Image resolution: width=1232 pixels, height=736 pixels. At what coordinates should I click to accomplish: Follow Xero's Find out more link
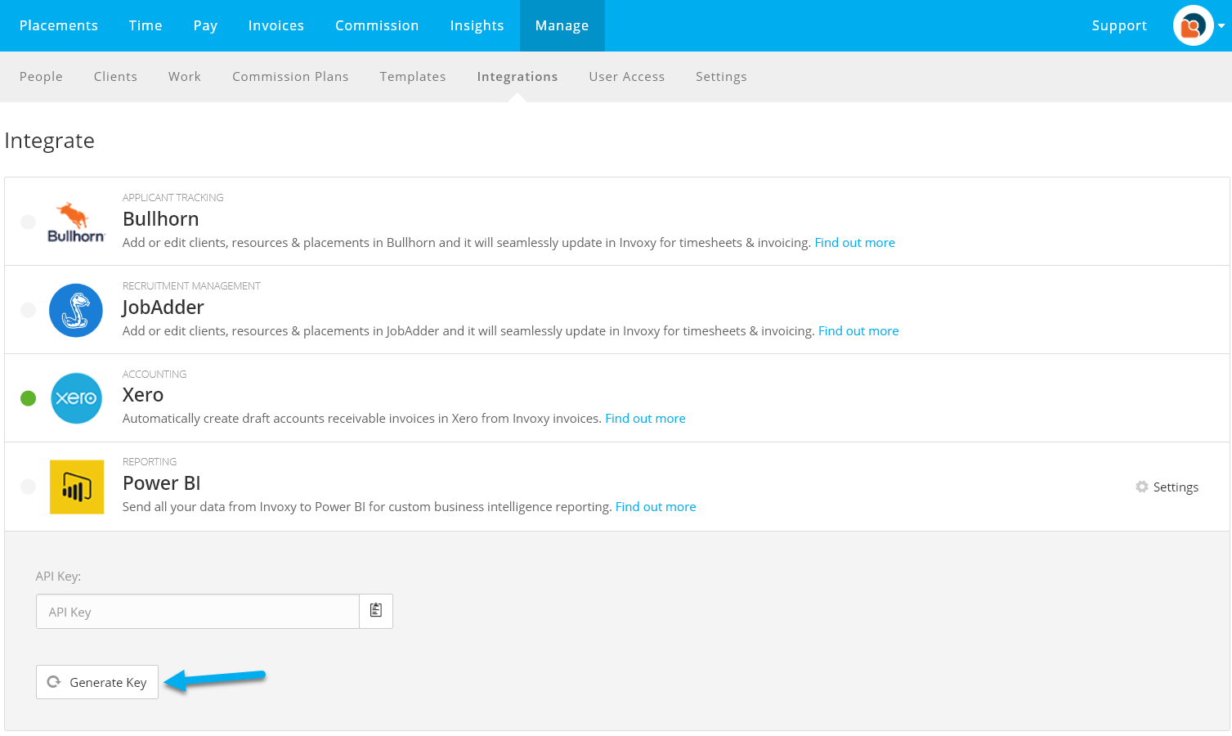pyautogui.click(x=645, y=419)
